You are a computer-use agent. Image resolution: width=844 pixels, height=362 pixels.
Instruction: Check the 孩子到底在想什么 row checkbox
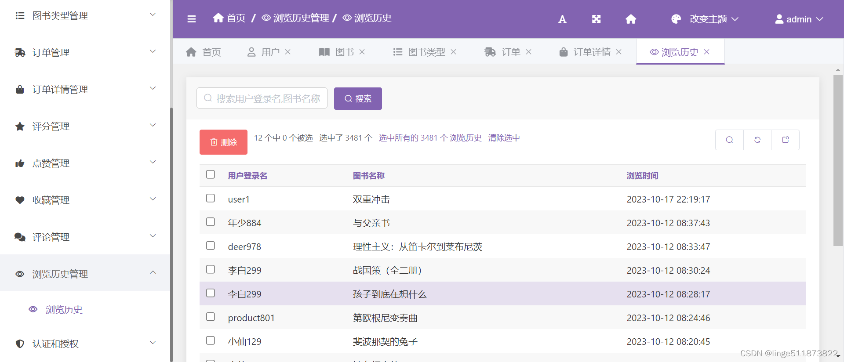click(211, 293)
